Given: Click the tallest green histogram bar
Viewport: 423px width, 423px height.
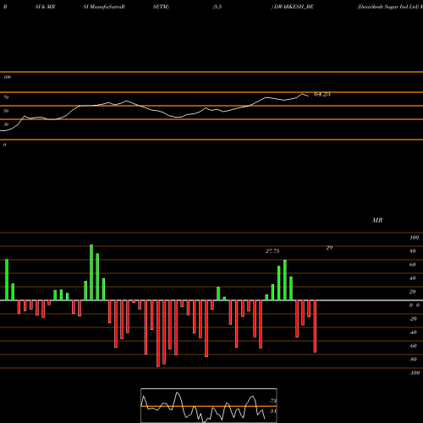Looking at the screenshot, I should pos(91,272).
